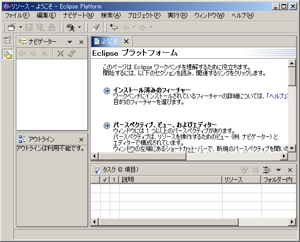The width and height of the screenshot is (300, 242).
Task: Click the Save toolbar icon
Action: (29, 27)
